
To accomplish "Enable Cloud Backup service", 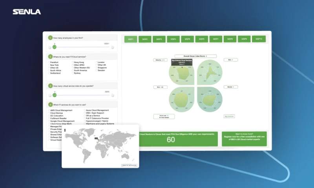I will click(x=49, y=113).
